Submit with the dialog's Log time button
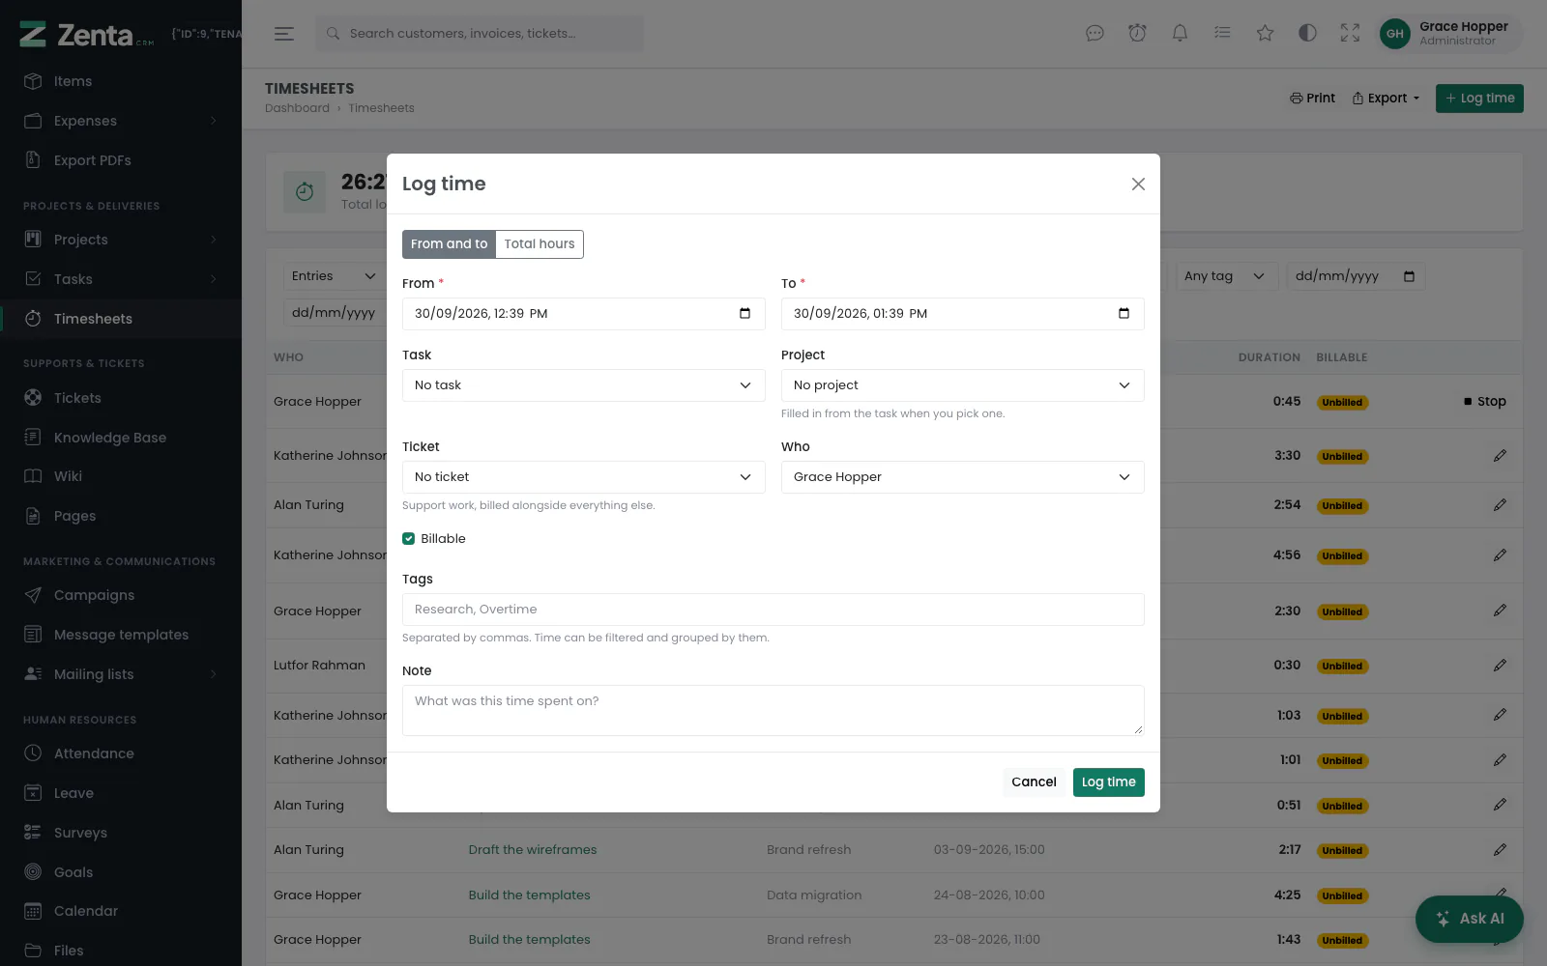Image resolution: width=1547 pixels, height=966 pixels. [1109, 782]
